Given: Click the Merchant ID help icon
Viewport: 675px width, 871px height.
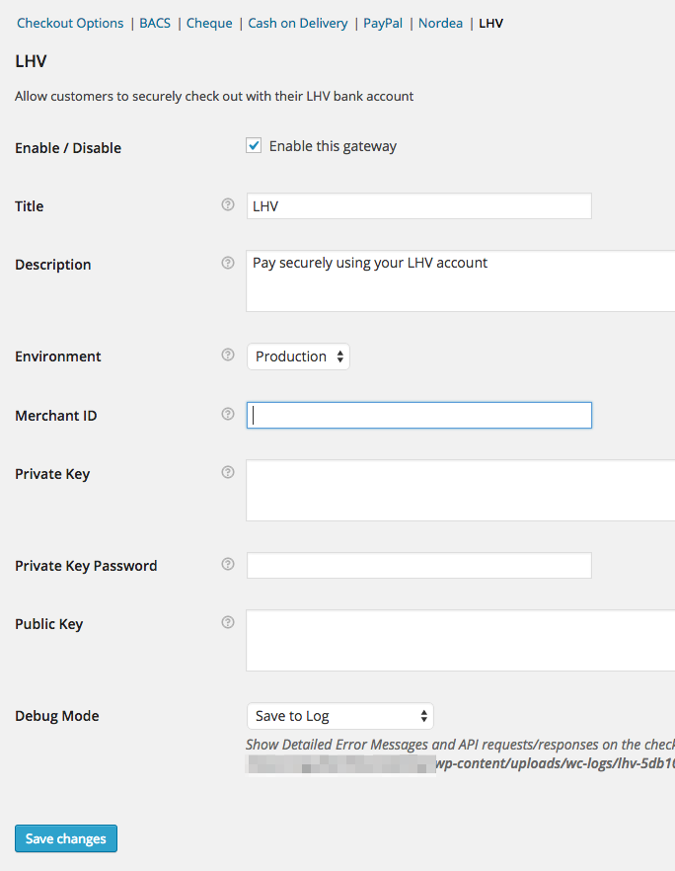Looking at the screenshot, I should tap(228, 415).
